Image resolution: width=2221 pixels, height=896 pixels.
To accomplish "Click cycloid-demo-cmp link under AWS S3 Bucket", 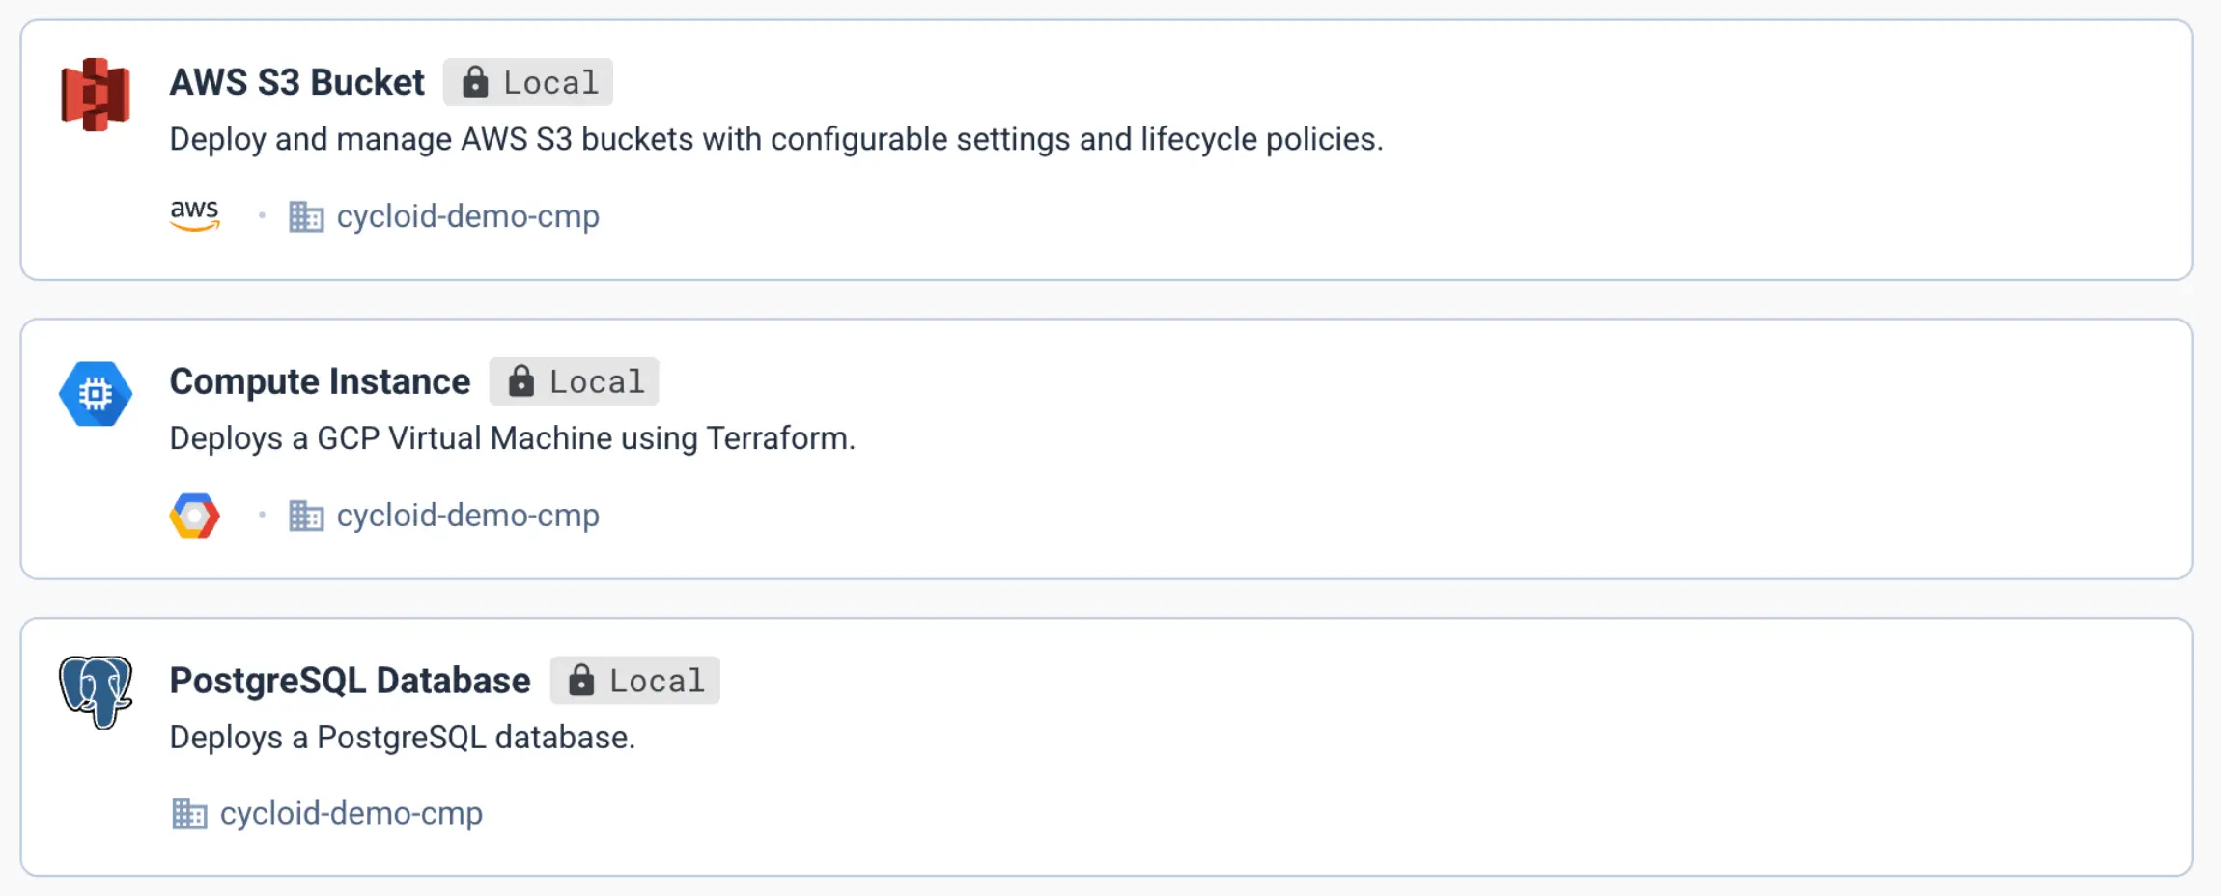I will 467,216.
